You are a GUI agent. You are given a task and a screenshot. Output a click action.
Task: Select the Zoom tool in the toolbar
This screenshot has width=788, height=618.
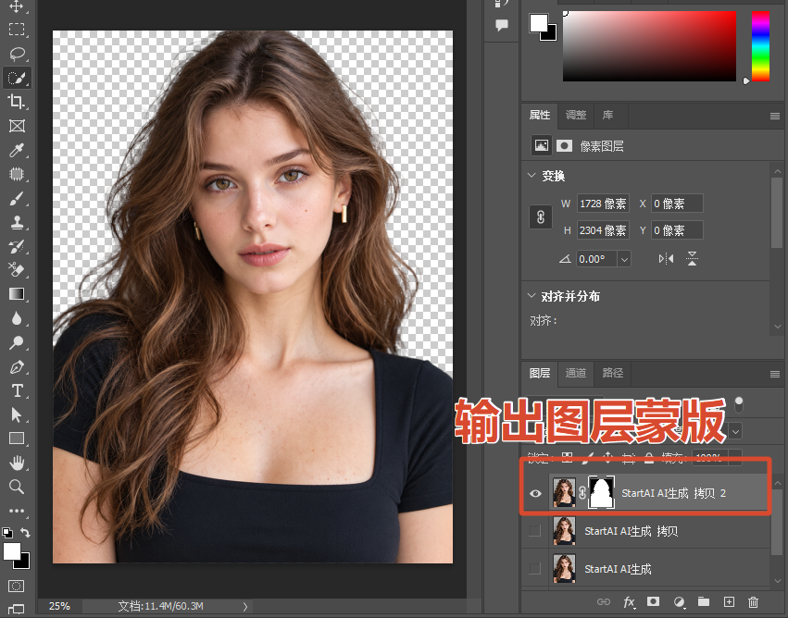pos(17,487)
